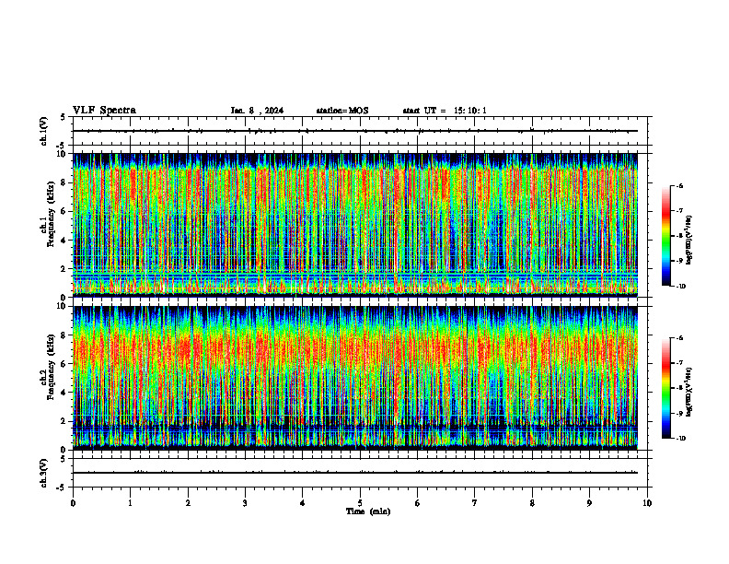This screenshot has width=729, height=564.
Task: Click the "0" tick on the time axis
Action: point(73,503)
